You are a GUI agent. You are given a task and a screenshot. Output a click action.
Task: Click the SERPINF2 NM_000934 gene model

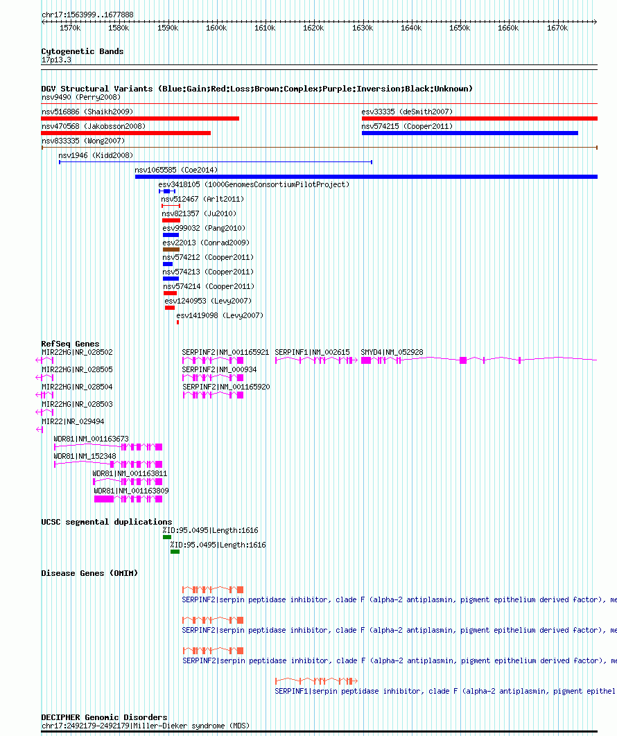tap(213, 378)
